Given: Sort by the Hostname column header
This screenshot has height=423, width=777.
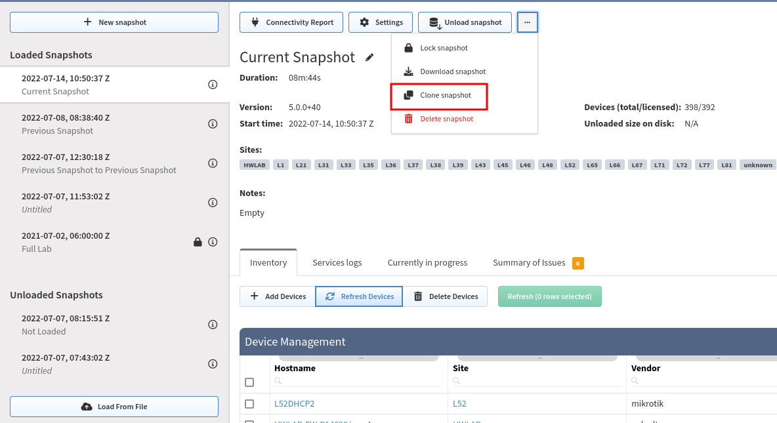Looking at the screenshot, I should coord(295,368).
